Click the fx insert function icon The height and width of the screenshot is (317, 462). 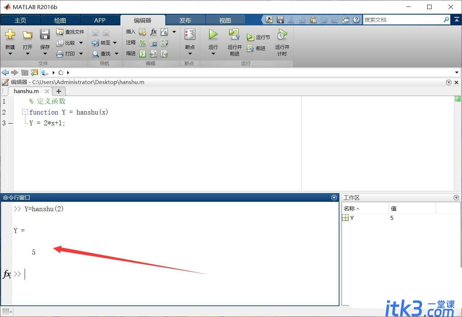click(x=153, y=32)
